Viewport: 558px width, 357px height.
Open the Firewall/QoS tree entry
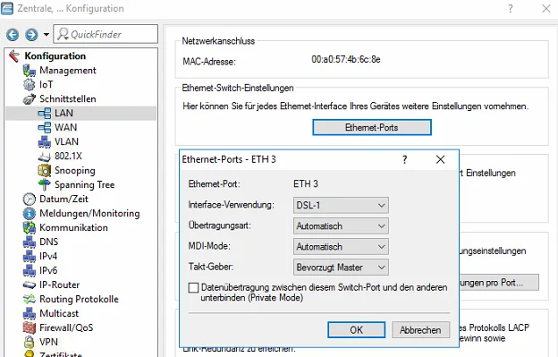coord(66,327)
